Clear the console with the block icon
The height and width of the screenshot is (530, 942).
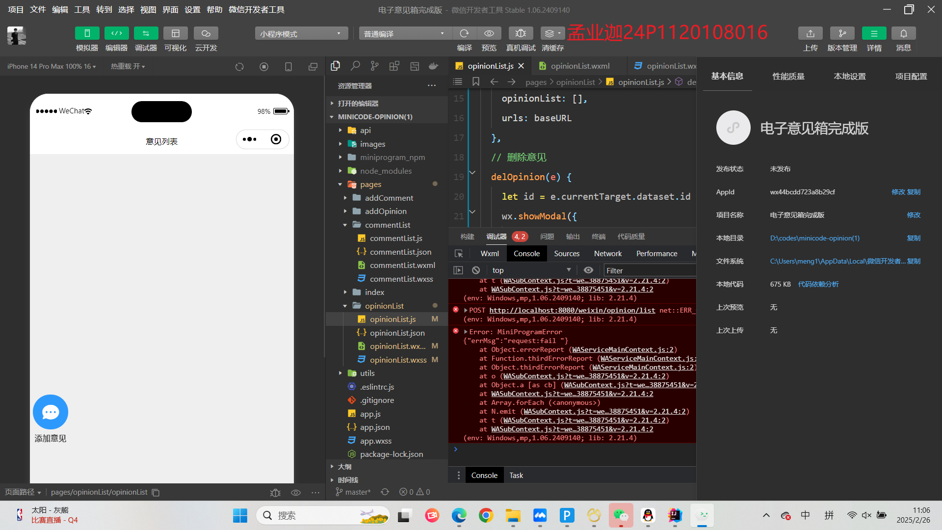coord(476,270)
